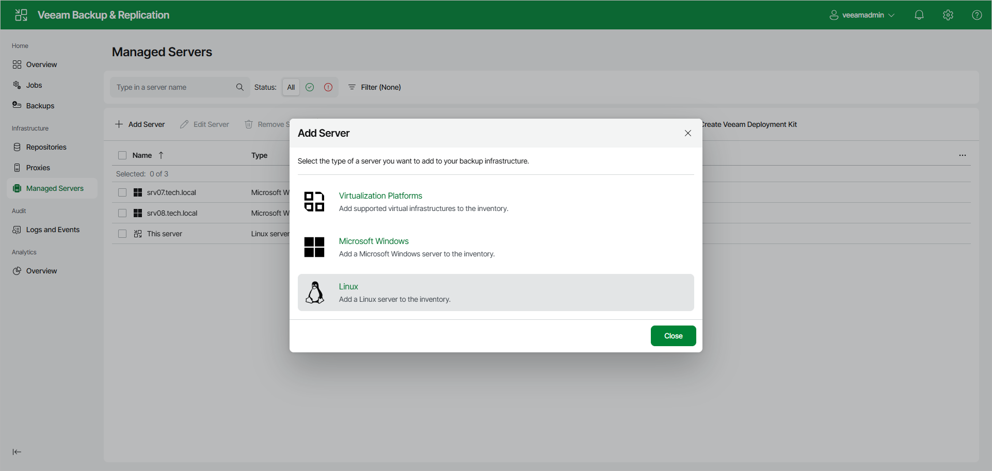The width and height of the screenshot is (992, 471).
Task: Click the Linux server type cell
Action: coord(270,234)
